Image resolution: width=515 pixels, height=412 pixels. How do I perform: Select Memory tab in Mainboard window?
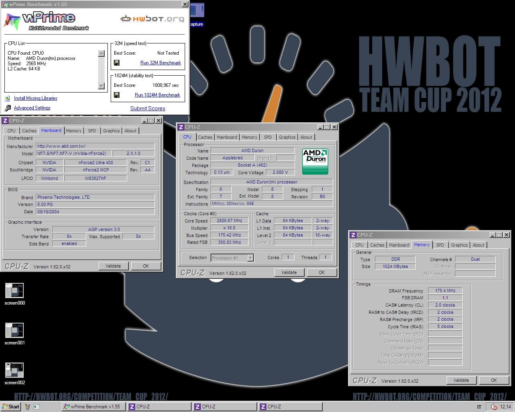pyautogui.click(x=74, y=131)
